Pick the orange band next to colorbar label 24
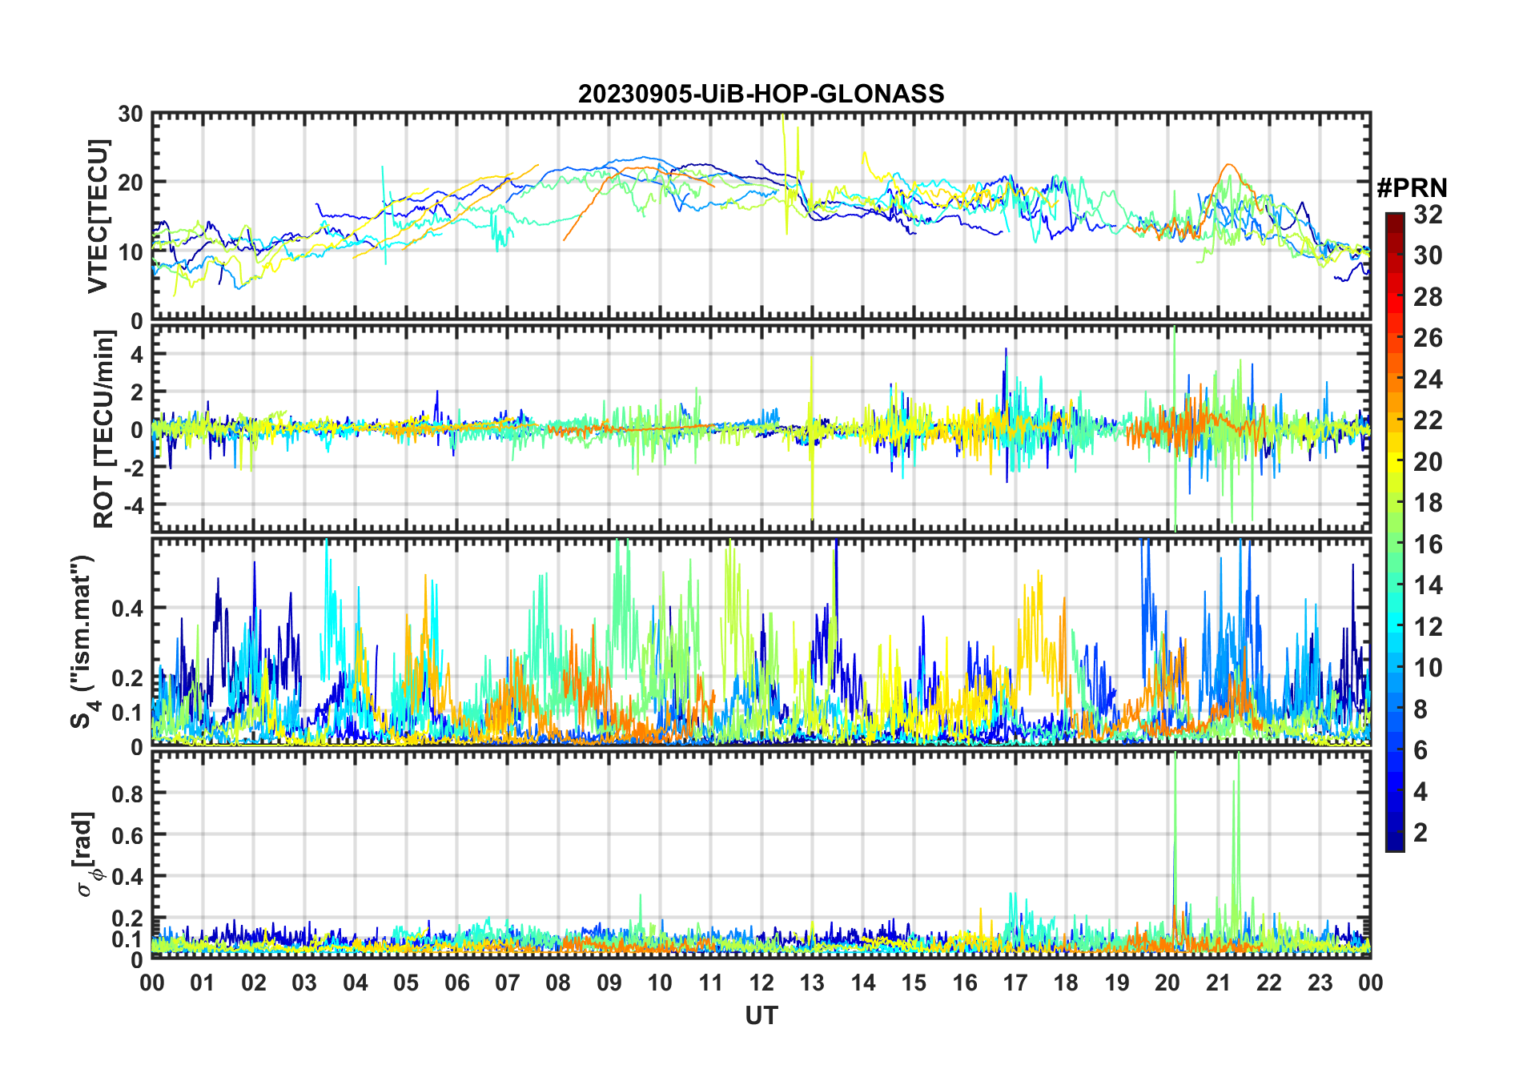Viewport: 1523px width, 1065px height. click(1395, 379)
